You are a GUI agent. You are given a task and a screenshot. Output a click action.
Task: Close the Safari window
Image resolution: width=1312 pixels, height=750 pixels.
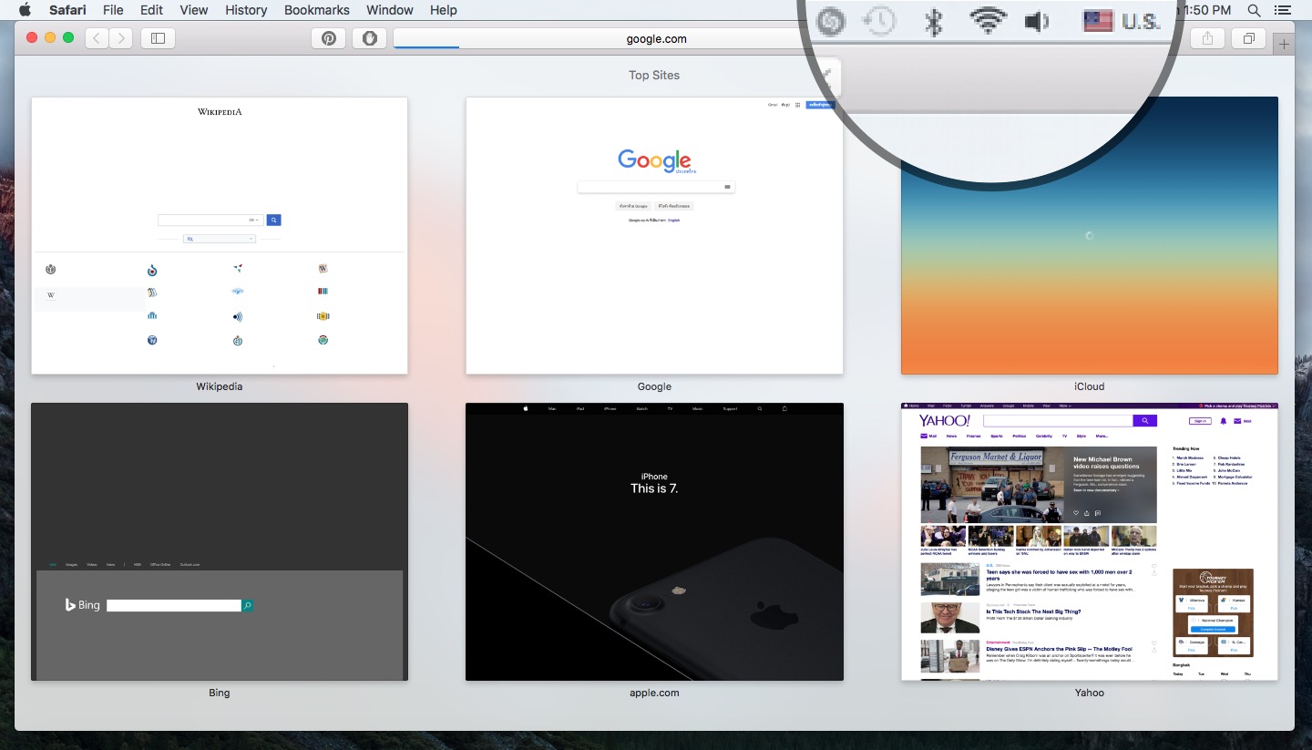point(32,38)
